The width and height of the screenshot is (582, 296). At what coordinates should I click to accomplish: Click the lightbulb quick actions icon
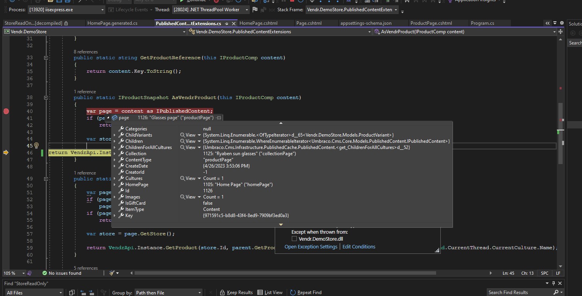pyautogui.click(x=36, y=145)
